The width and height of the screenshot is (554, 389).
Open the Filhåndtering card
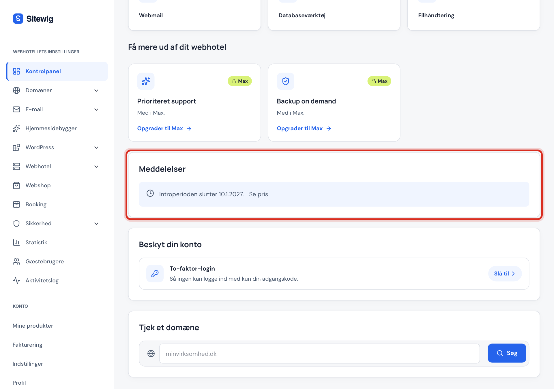coord(473,15)
